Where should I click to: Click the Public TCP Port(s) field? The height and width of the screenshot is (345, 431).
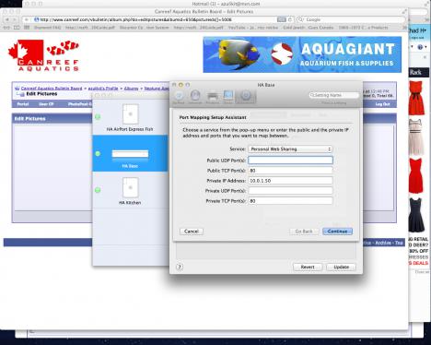point(290,171)
